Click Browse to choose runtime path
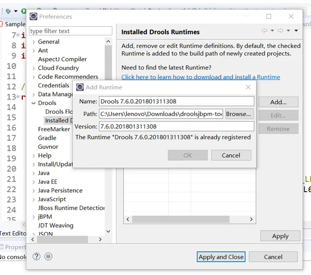The image size is (311, 275). tap(239, 114)
